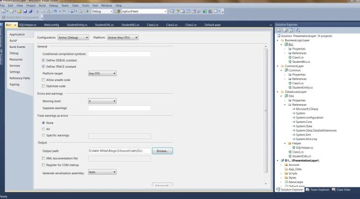Open the Platform Active (Any CPU) dropdown
This screenshot has height=199, width=360.
coord(122,37)
